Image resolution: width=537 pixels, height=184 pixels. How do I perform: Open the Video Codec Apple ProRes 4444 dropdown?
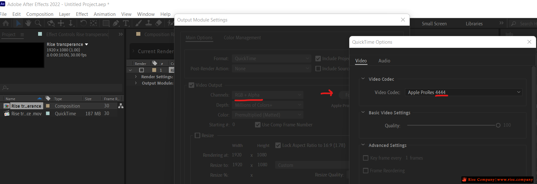(464, 92)
